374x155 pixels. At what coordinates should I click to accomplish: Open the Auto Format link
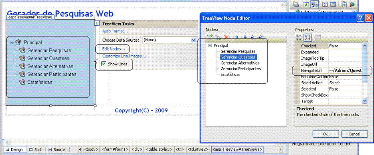click(115, 31)
